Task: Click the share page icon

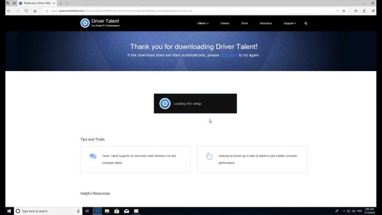Action: tap(373, 11)
